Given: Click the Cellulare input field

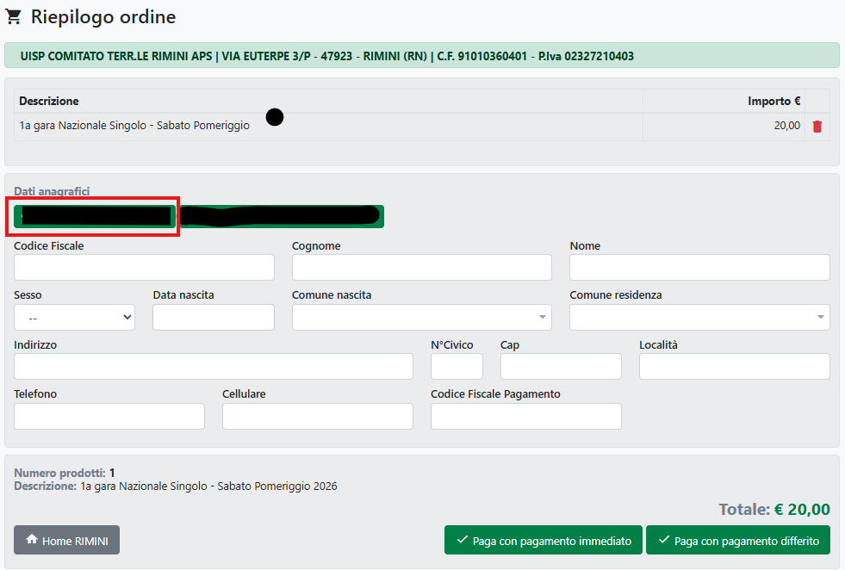Looking at the screenshot, I should pos(317,416).
